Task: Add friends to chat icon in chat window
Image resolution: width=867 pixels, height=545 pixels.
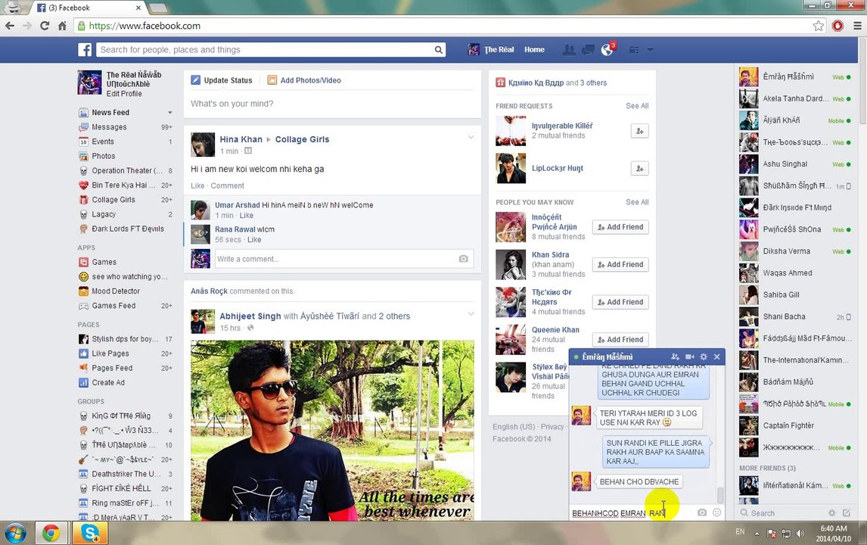Action: click(675, 357)
